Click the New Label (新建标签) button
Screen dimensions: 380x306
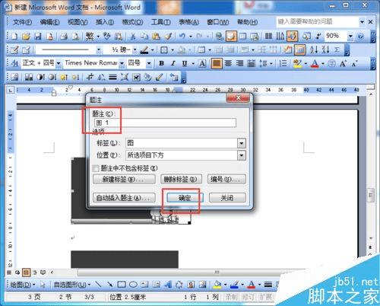point(124,180)
